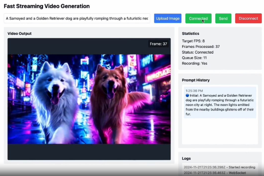Open the Initial Samoyed prompt history entry
264x176 pixels.
point(220,102)
